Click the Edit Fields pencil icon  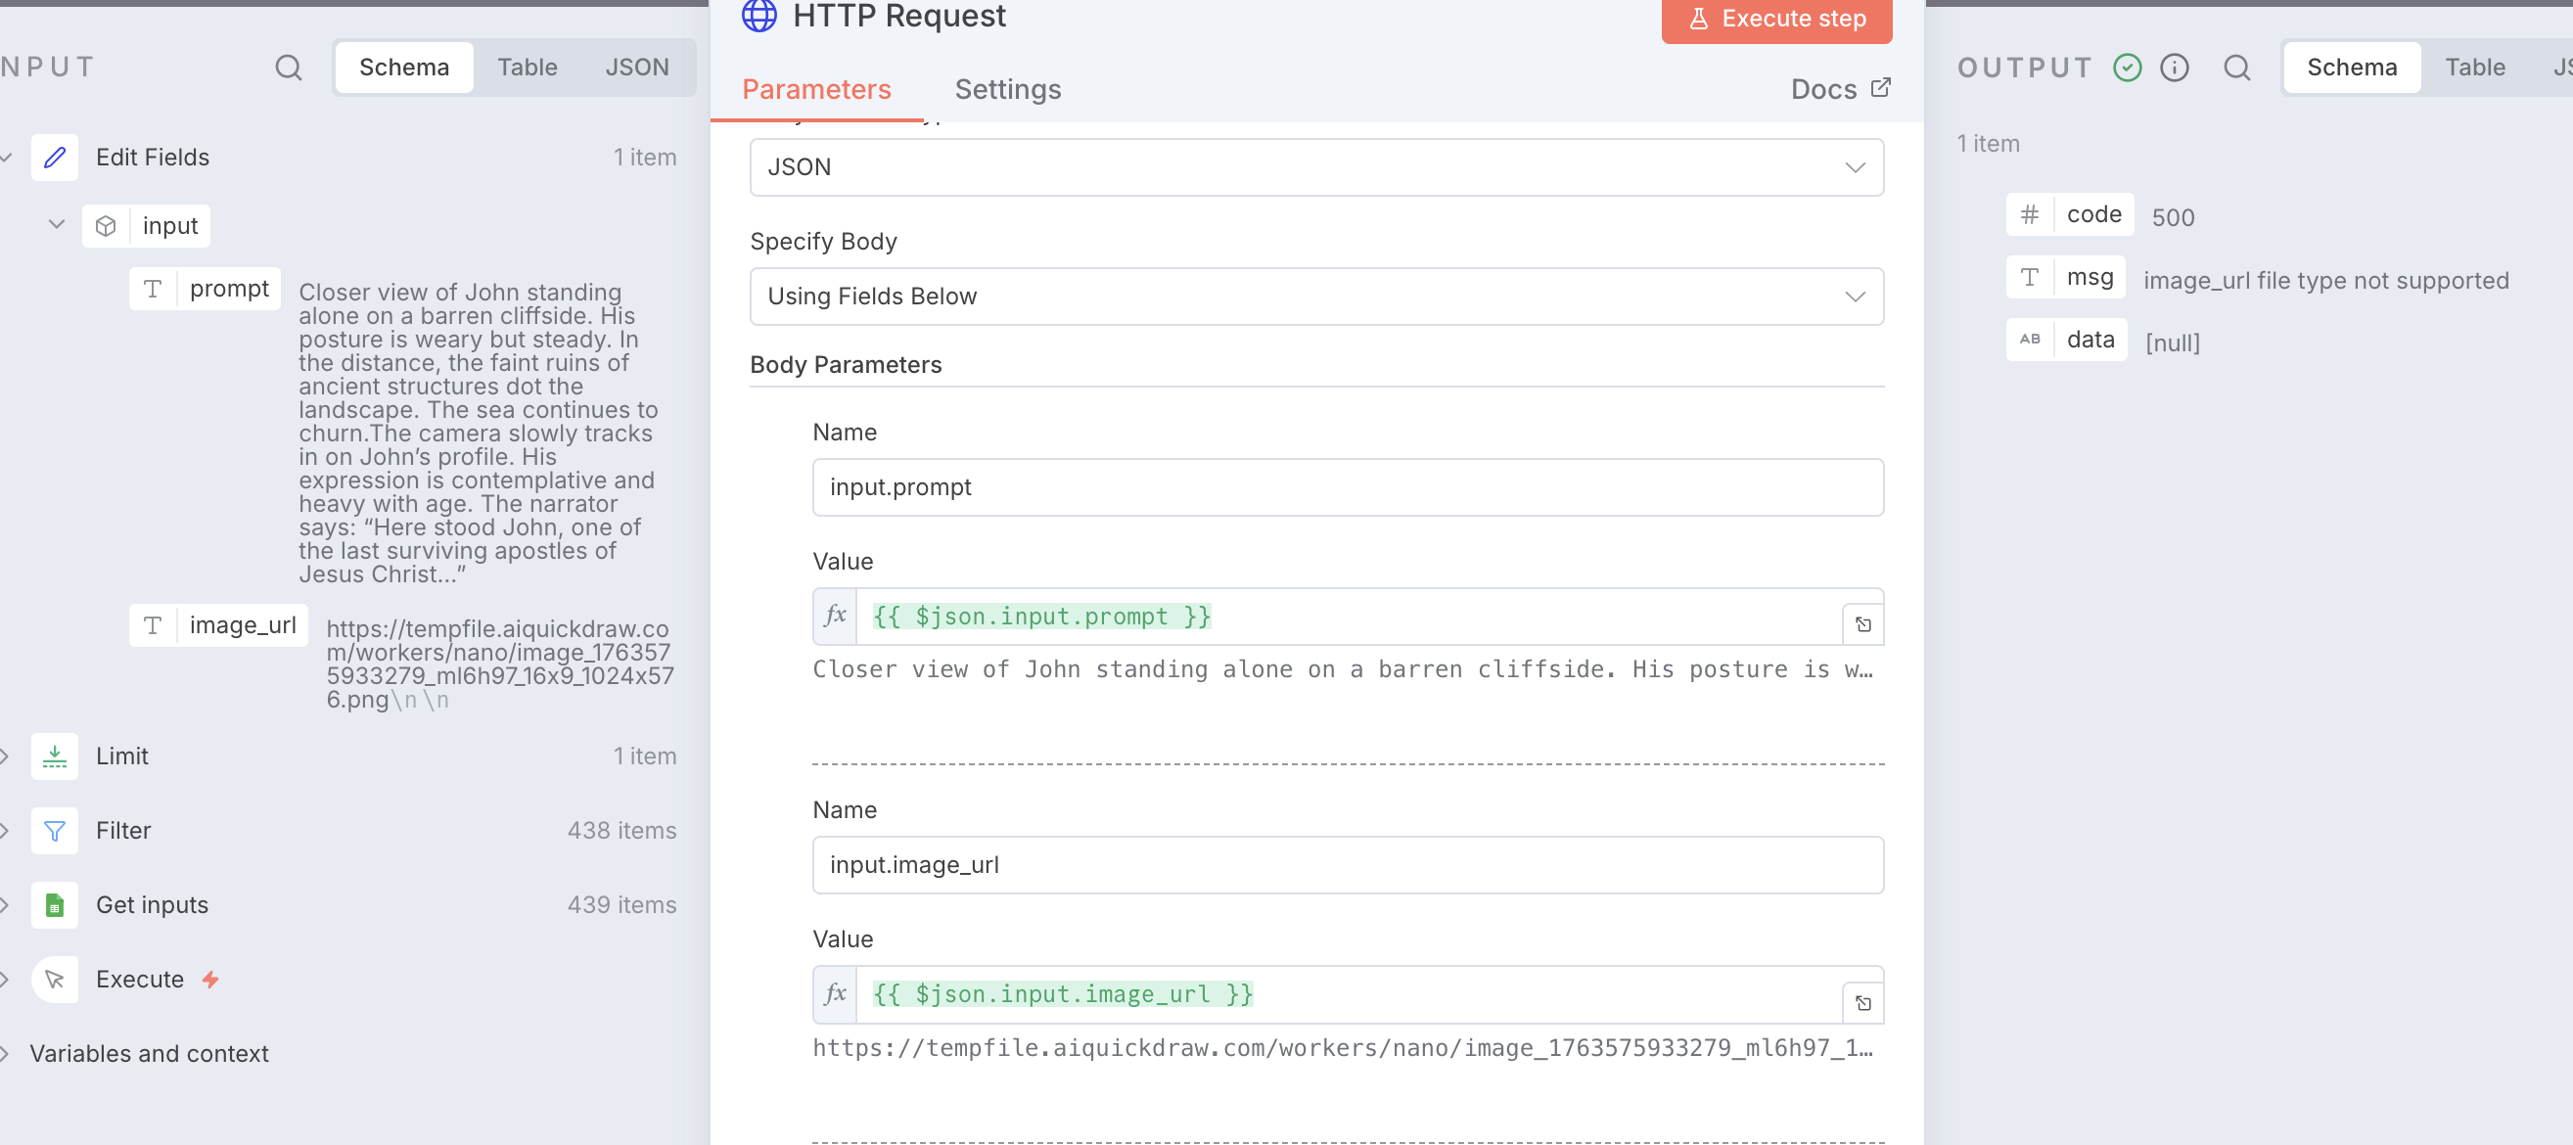55,157
